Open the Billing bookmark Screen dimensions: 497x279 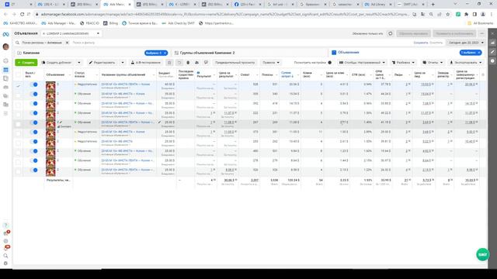click(x=110, y=23)
